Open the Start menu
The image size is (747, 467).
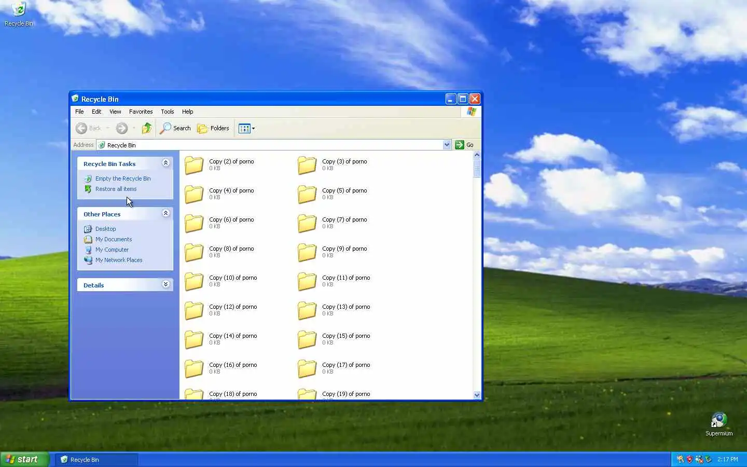(24, 459)
